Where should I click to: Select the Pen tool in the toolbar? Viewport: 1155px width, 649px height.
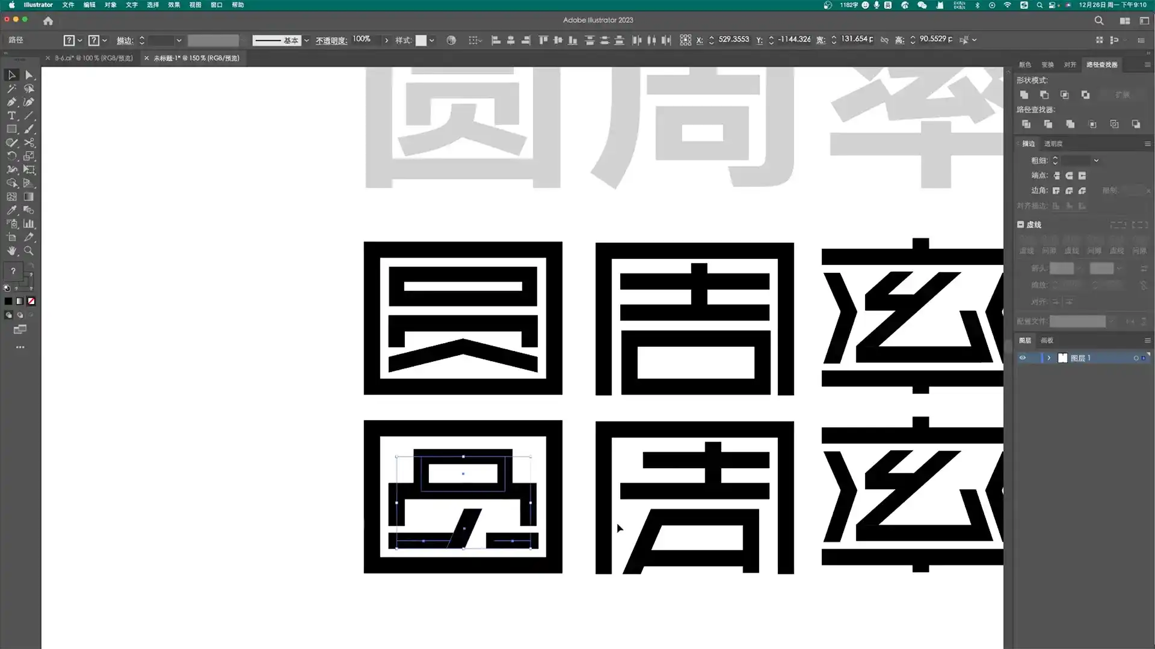pyautogui.click(x=12, y=102)
